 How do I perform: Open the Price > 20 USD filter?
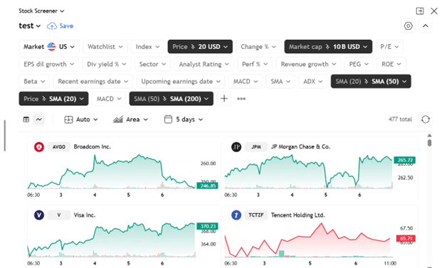[x=200, y=47]
